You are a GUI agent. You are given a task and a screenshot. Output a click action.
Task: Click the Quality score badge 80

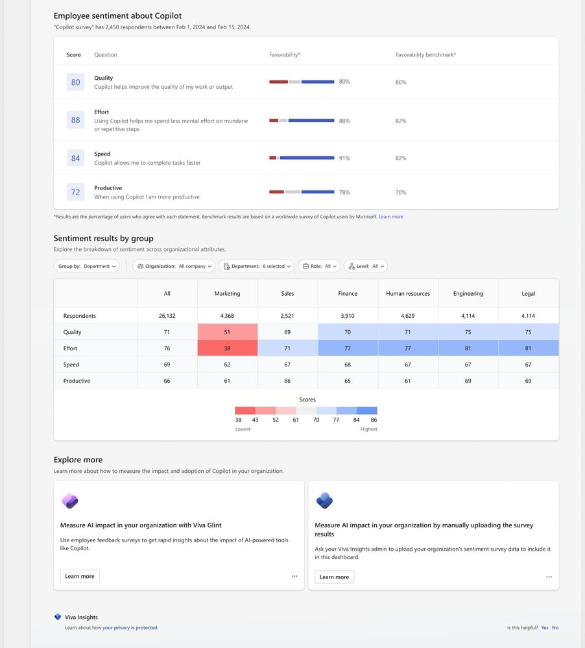pyautogui.click(x=76, y=82)
